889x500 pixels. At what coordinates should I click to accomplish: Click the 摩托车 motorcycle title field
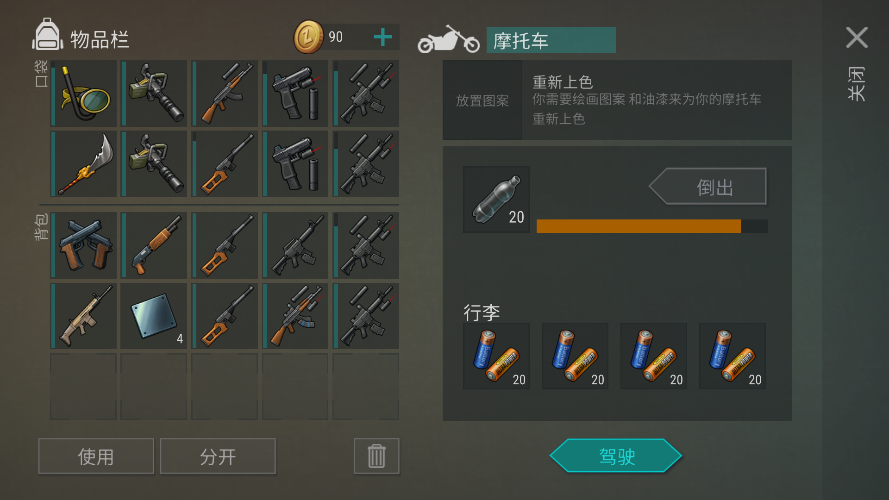(x=551, y=40)
